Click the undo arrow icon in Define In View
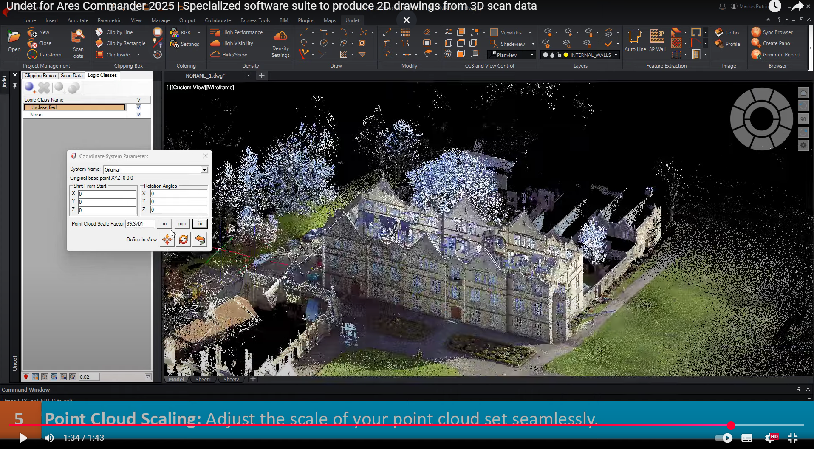The height and width of the screenshot is (449, 814). [200, 240]
